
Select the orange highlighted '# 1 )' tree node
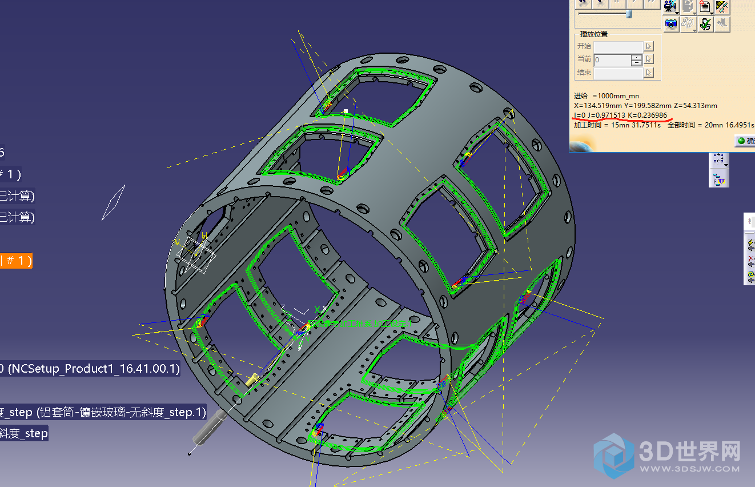click(x=16, y=261)
